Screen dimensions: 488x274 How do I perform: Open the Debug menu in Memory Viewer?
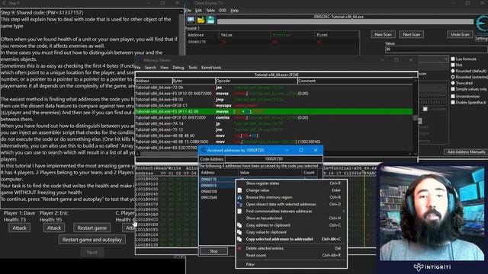tap(178, 68)
